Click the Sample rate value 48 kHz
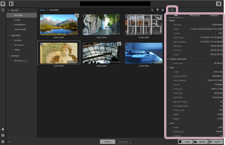Screen dimensions: 225x145 tap(219, 132)
